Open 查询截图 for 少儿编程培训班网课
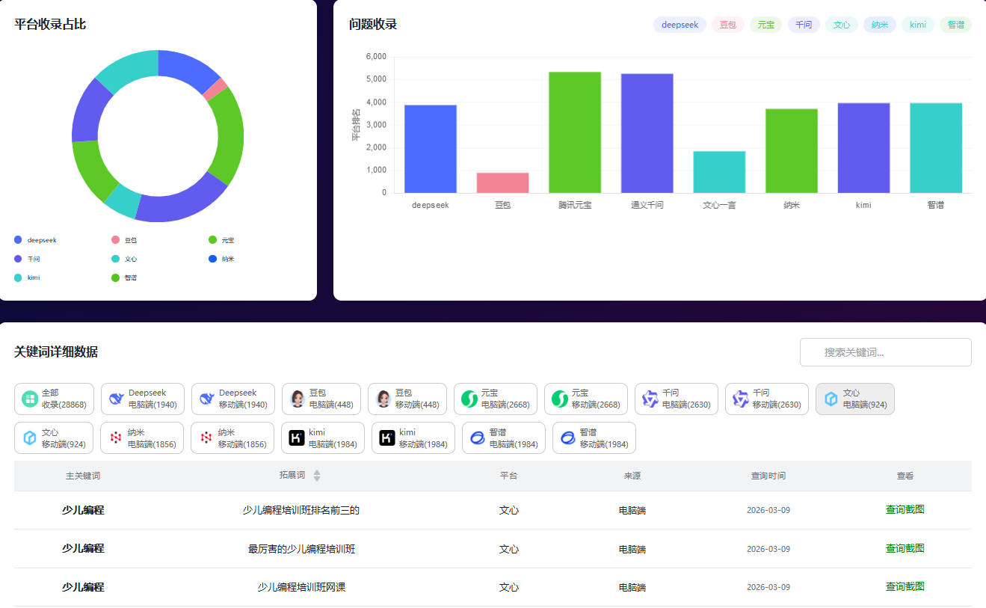Viewport: 986px width, 608px height. (x=905, y=586)
